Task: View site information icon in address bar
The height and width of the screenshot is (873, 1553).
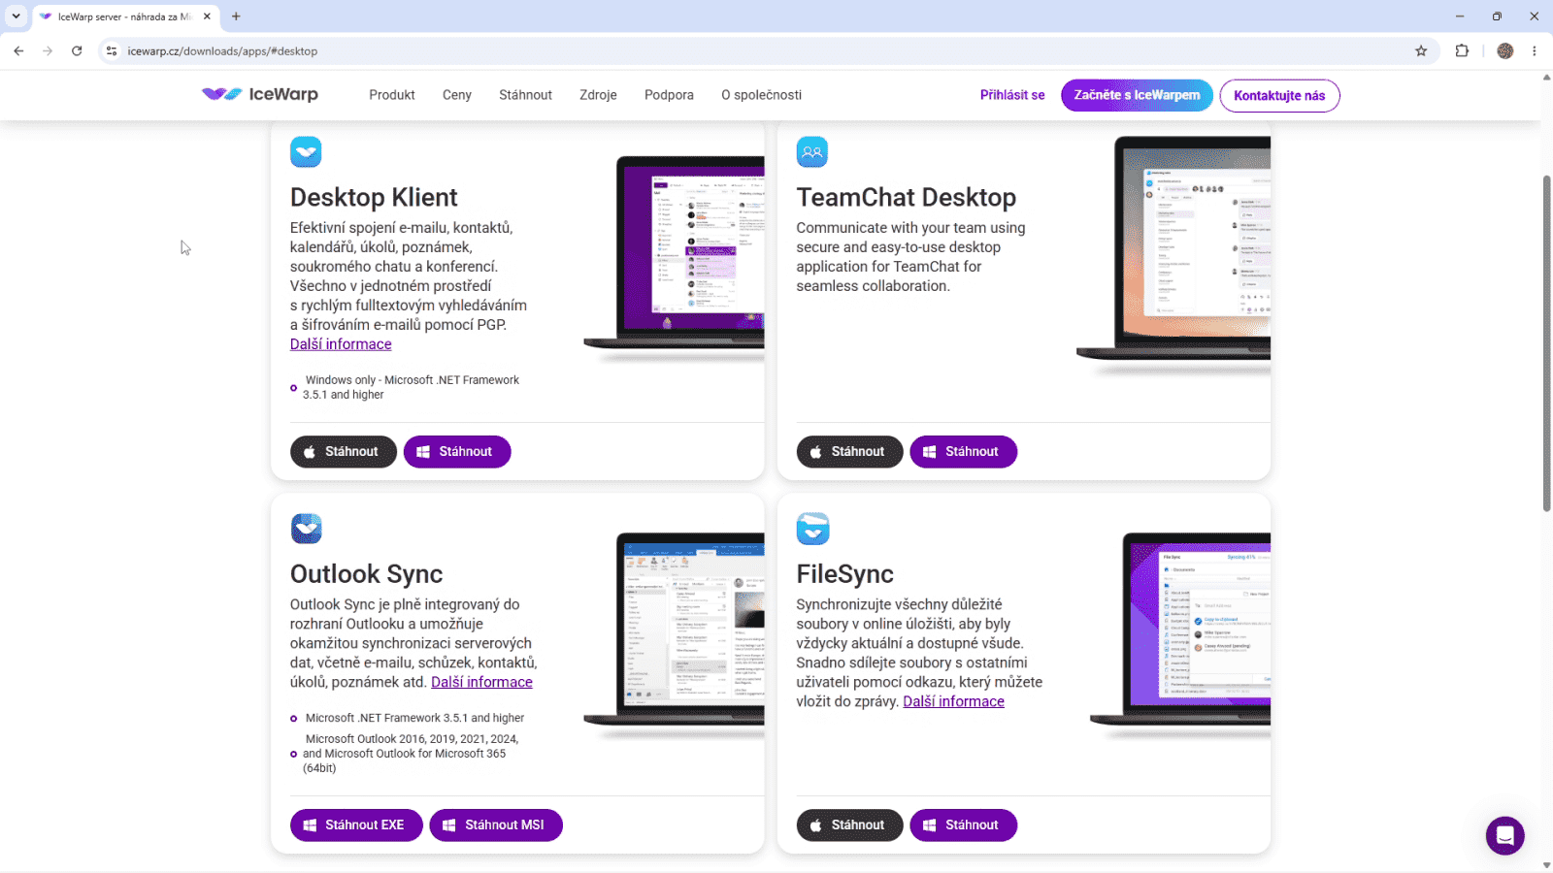Action: (112, 51)
